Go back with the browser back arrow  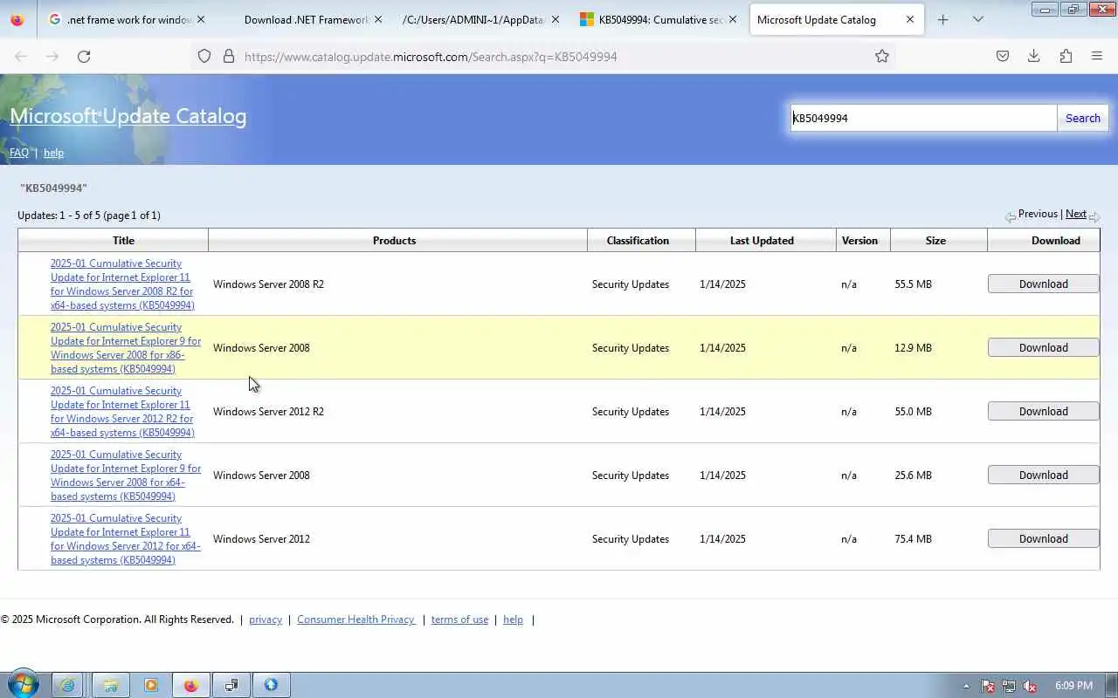tap(21, 56)
